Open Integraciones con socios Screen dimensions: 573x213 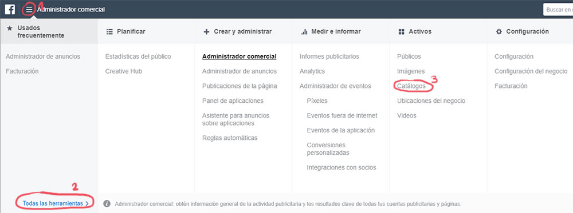coord(342,167)
